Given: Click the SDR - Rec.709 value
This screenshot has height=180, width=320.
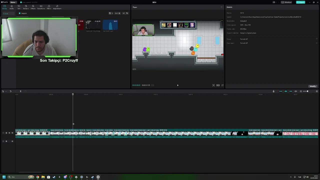Looking at the screenshot, I should click(x=245, y=25).
